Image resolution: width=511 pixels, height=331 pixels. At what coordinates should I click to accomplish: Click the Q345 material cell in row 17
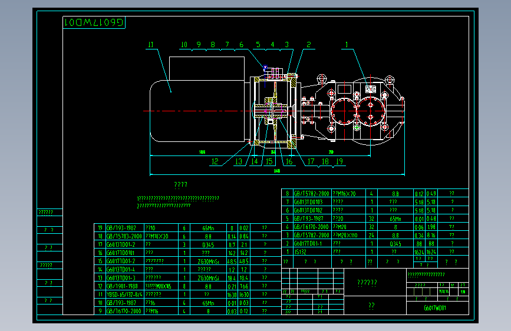pos(208,244)
